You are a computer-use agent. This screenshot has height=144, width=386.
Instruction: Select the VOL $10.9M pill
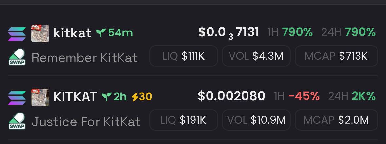pyautogui.click(x=256, y=120)
